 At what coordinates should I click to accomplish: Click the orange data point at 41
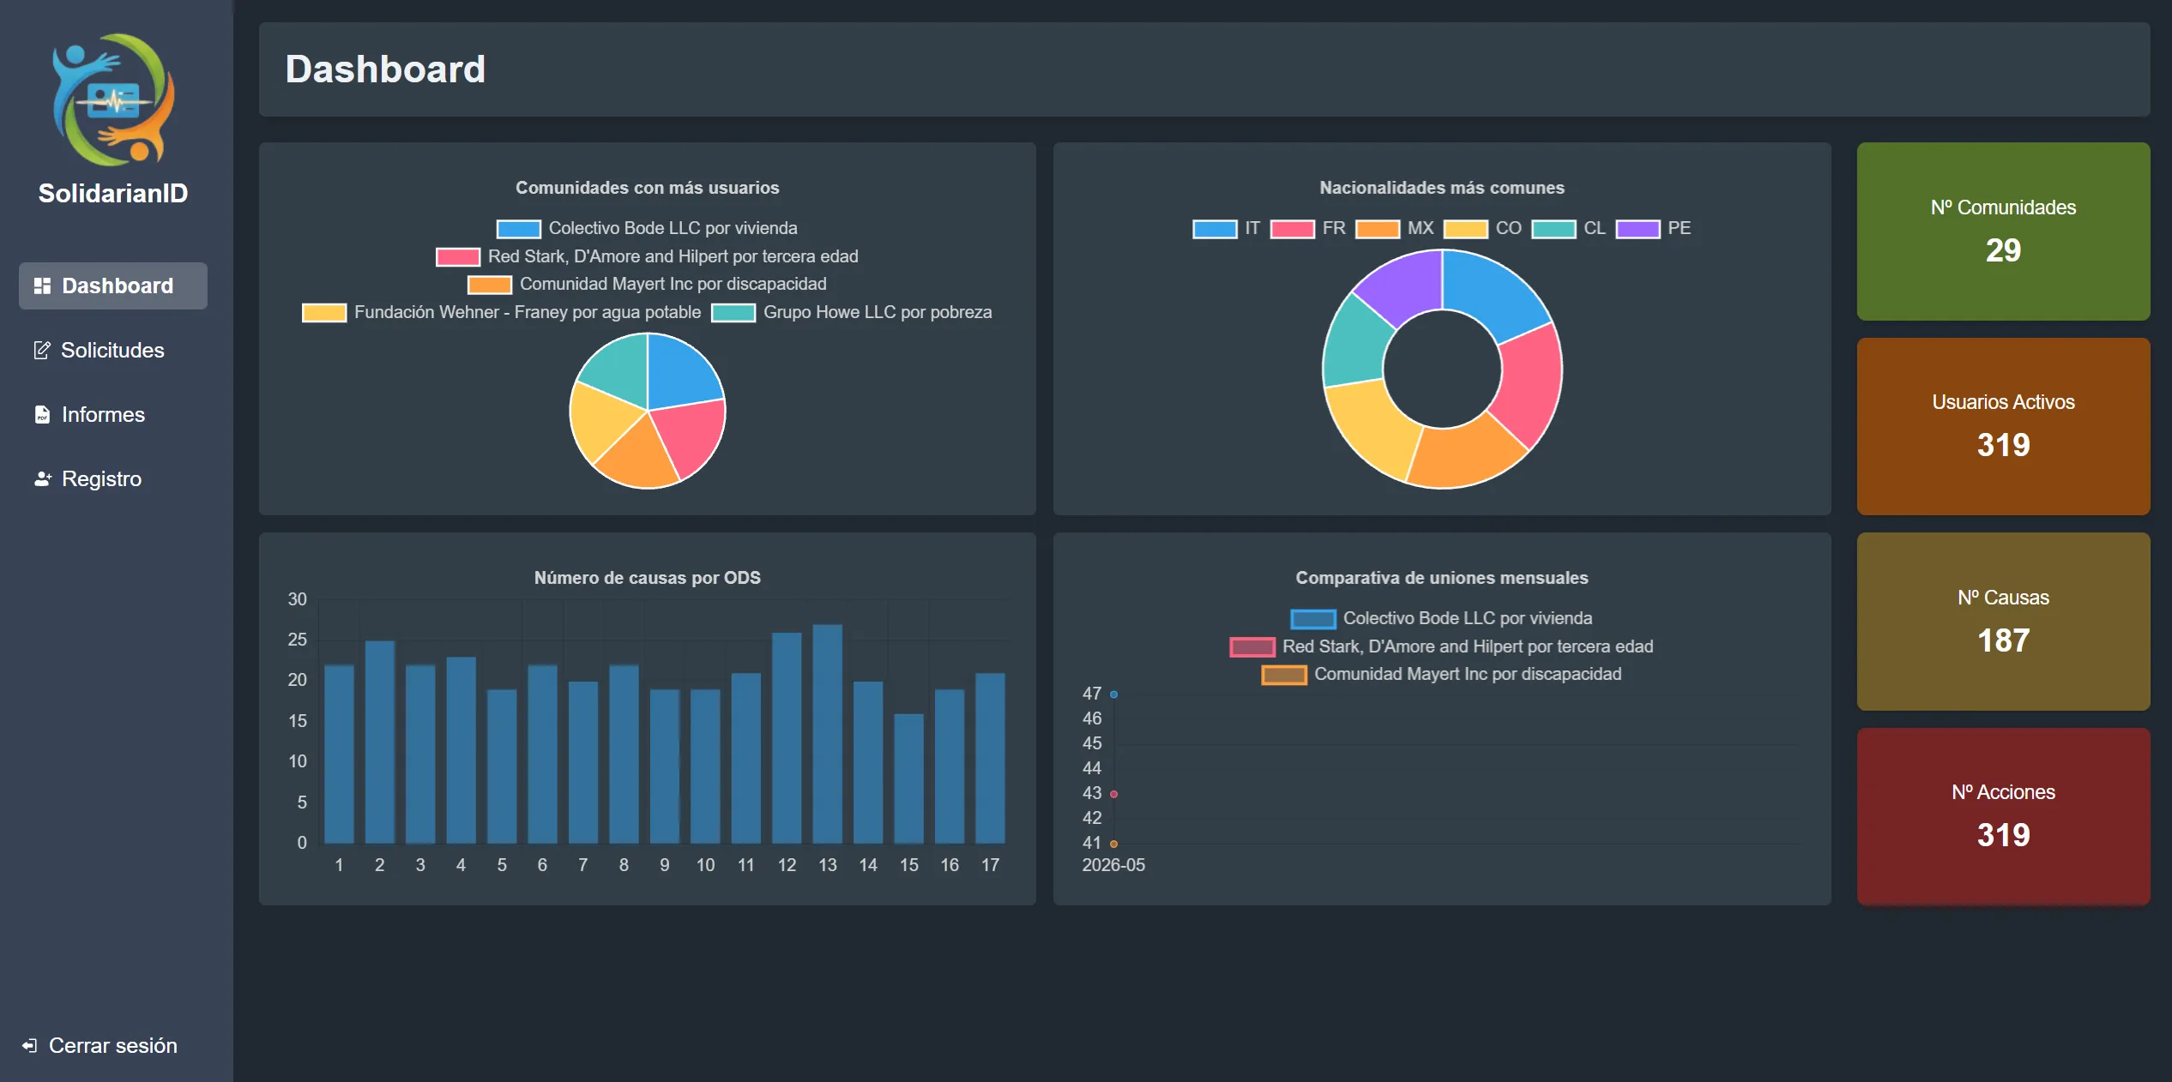coord(1113,844)
